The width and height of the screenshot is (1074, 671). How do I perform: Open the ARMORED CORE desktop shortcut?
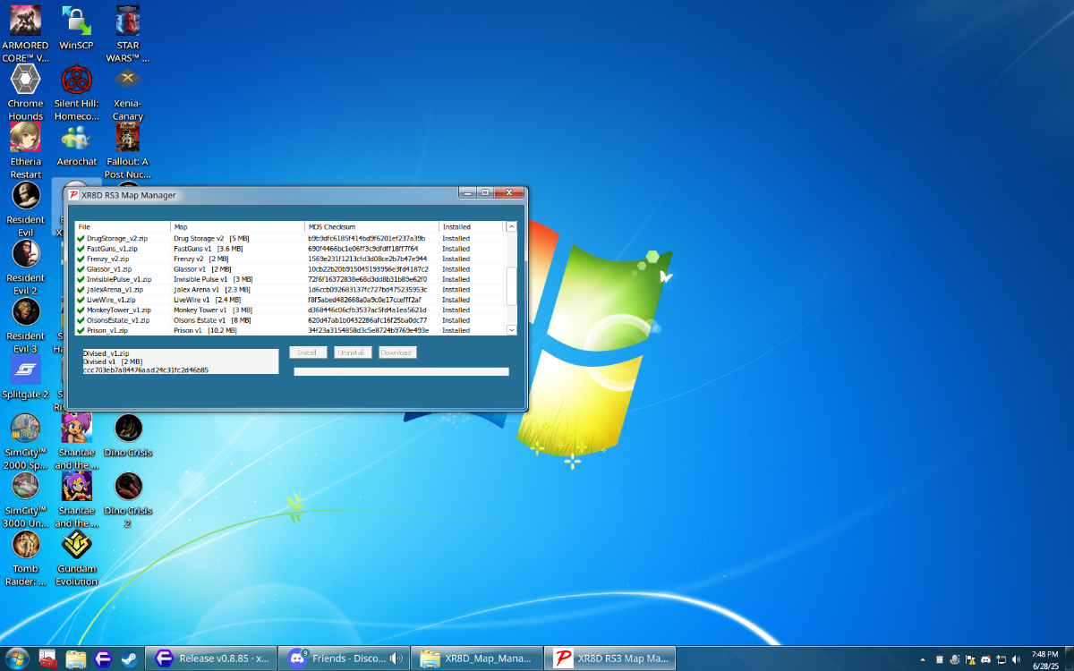pyautogui.click(x=25, y=34)
